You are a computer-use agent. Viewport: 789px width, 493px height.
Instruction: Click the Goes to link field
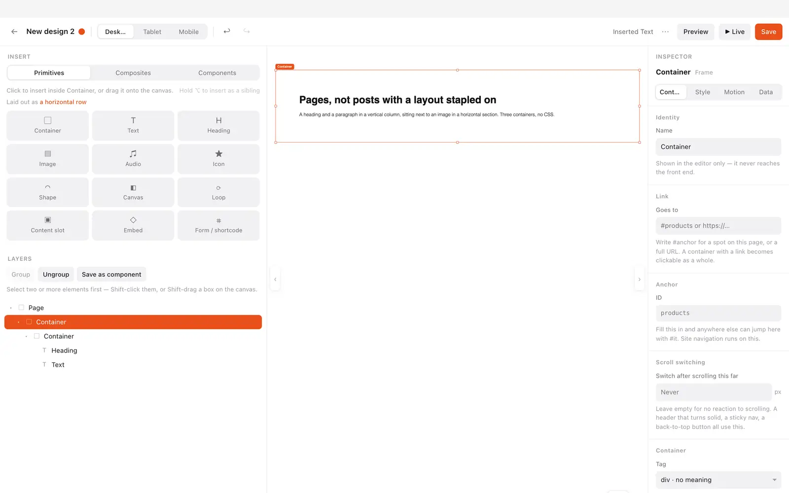coord(718,226)
